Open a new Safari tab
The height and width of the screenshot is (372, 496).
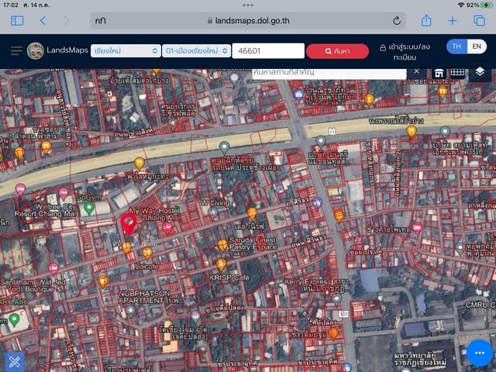point(453,21)
